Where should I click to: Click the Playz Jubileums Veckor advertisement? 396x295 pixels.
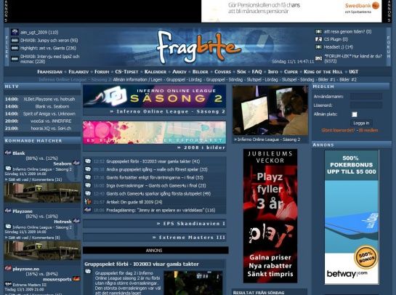click(270, 216)
